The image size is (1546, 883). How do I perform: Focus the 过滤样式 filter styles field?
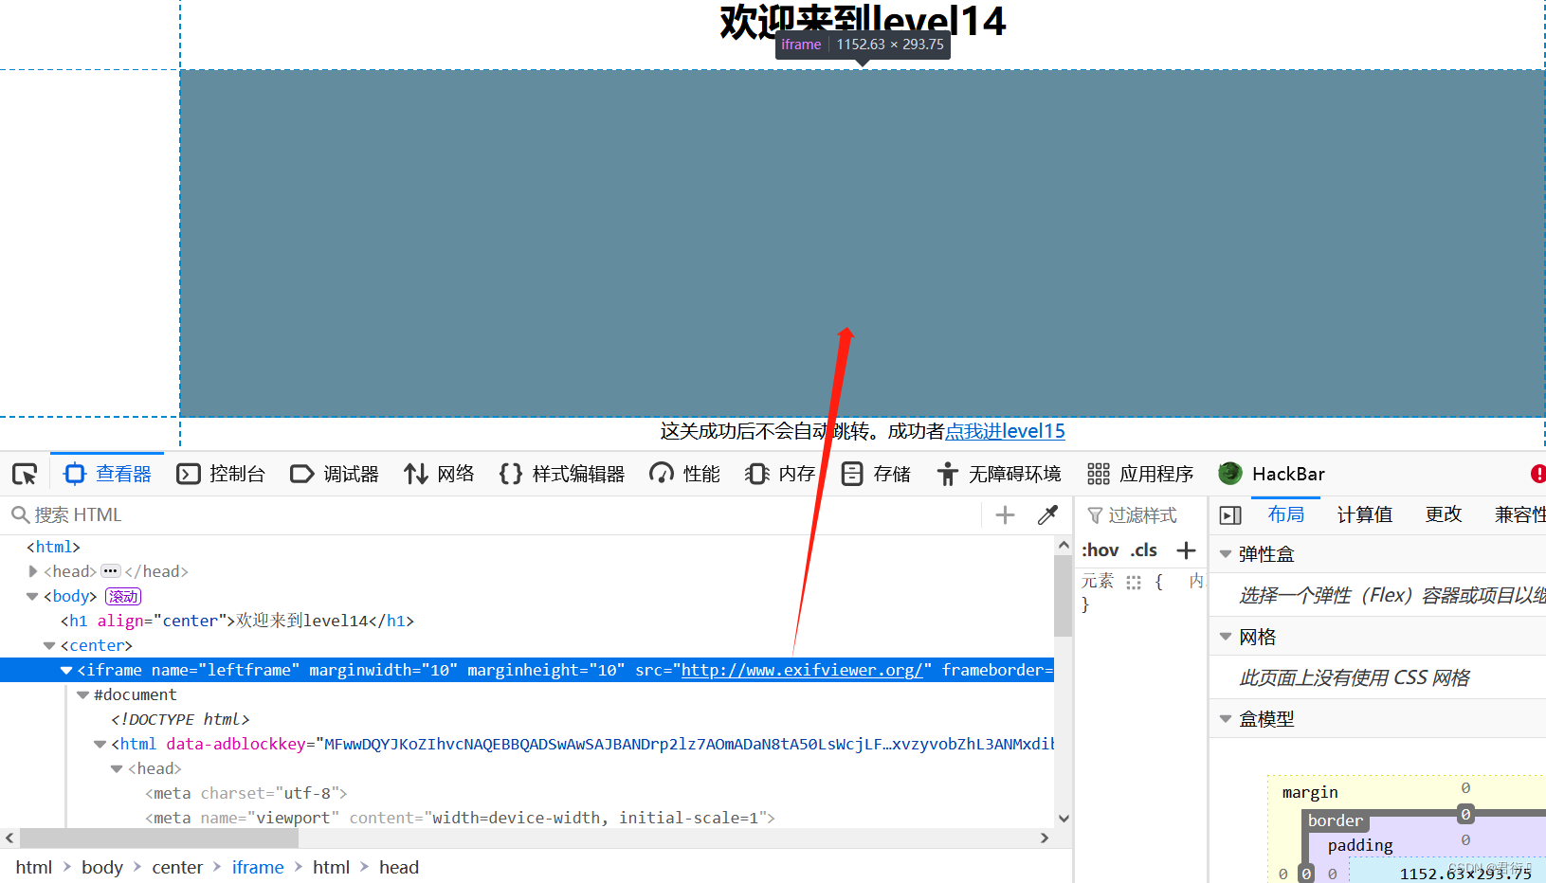(x=1142, y=514)
